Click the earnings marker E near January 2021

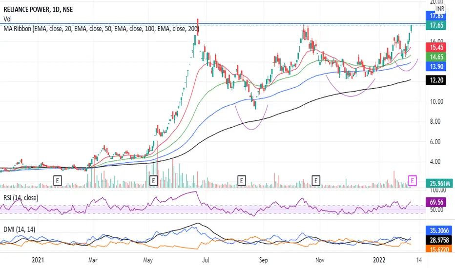pyautogui.click(x=58, y=180)
